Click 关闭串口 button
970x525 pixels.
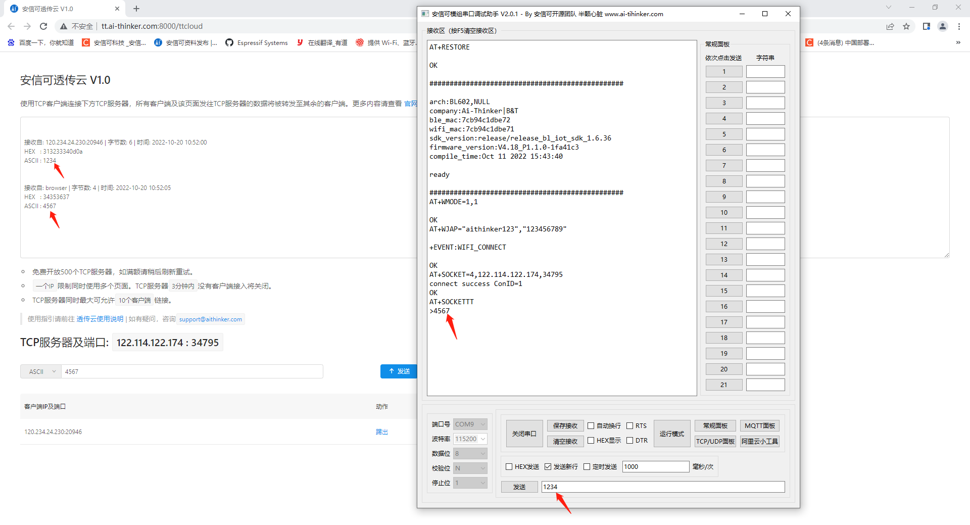click(524, 434)
